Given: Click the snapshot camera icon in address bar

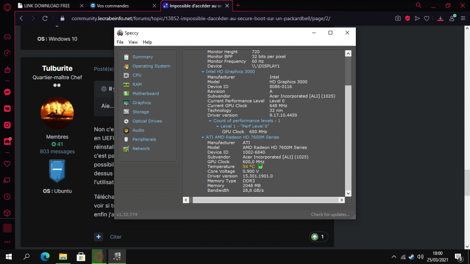Looking at the screenshot, I should pyautogui.click(x=398, y=18).
